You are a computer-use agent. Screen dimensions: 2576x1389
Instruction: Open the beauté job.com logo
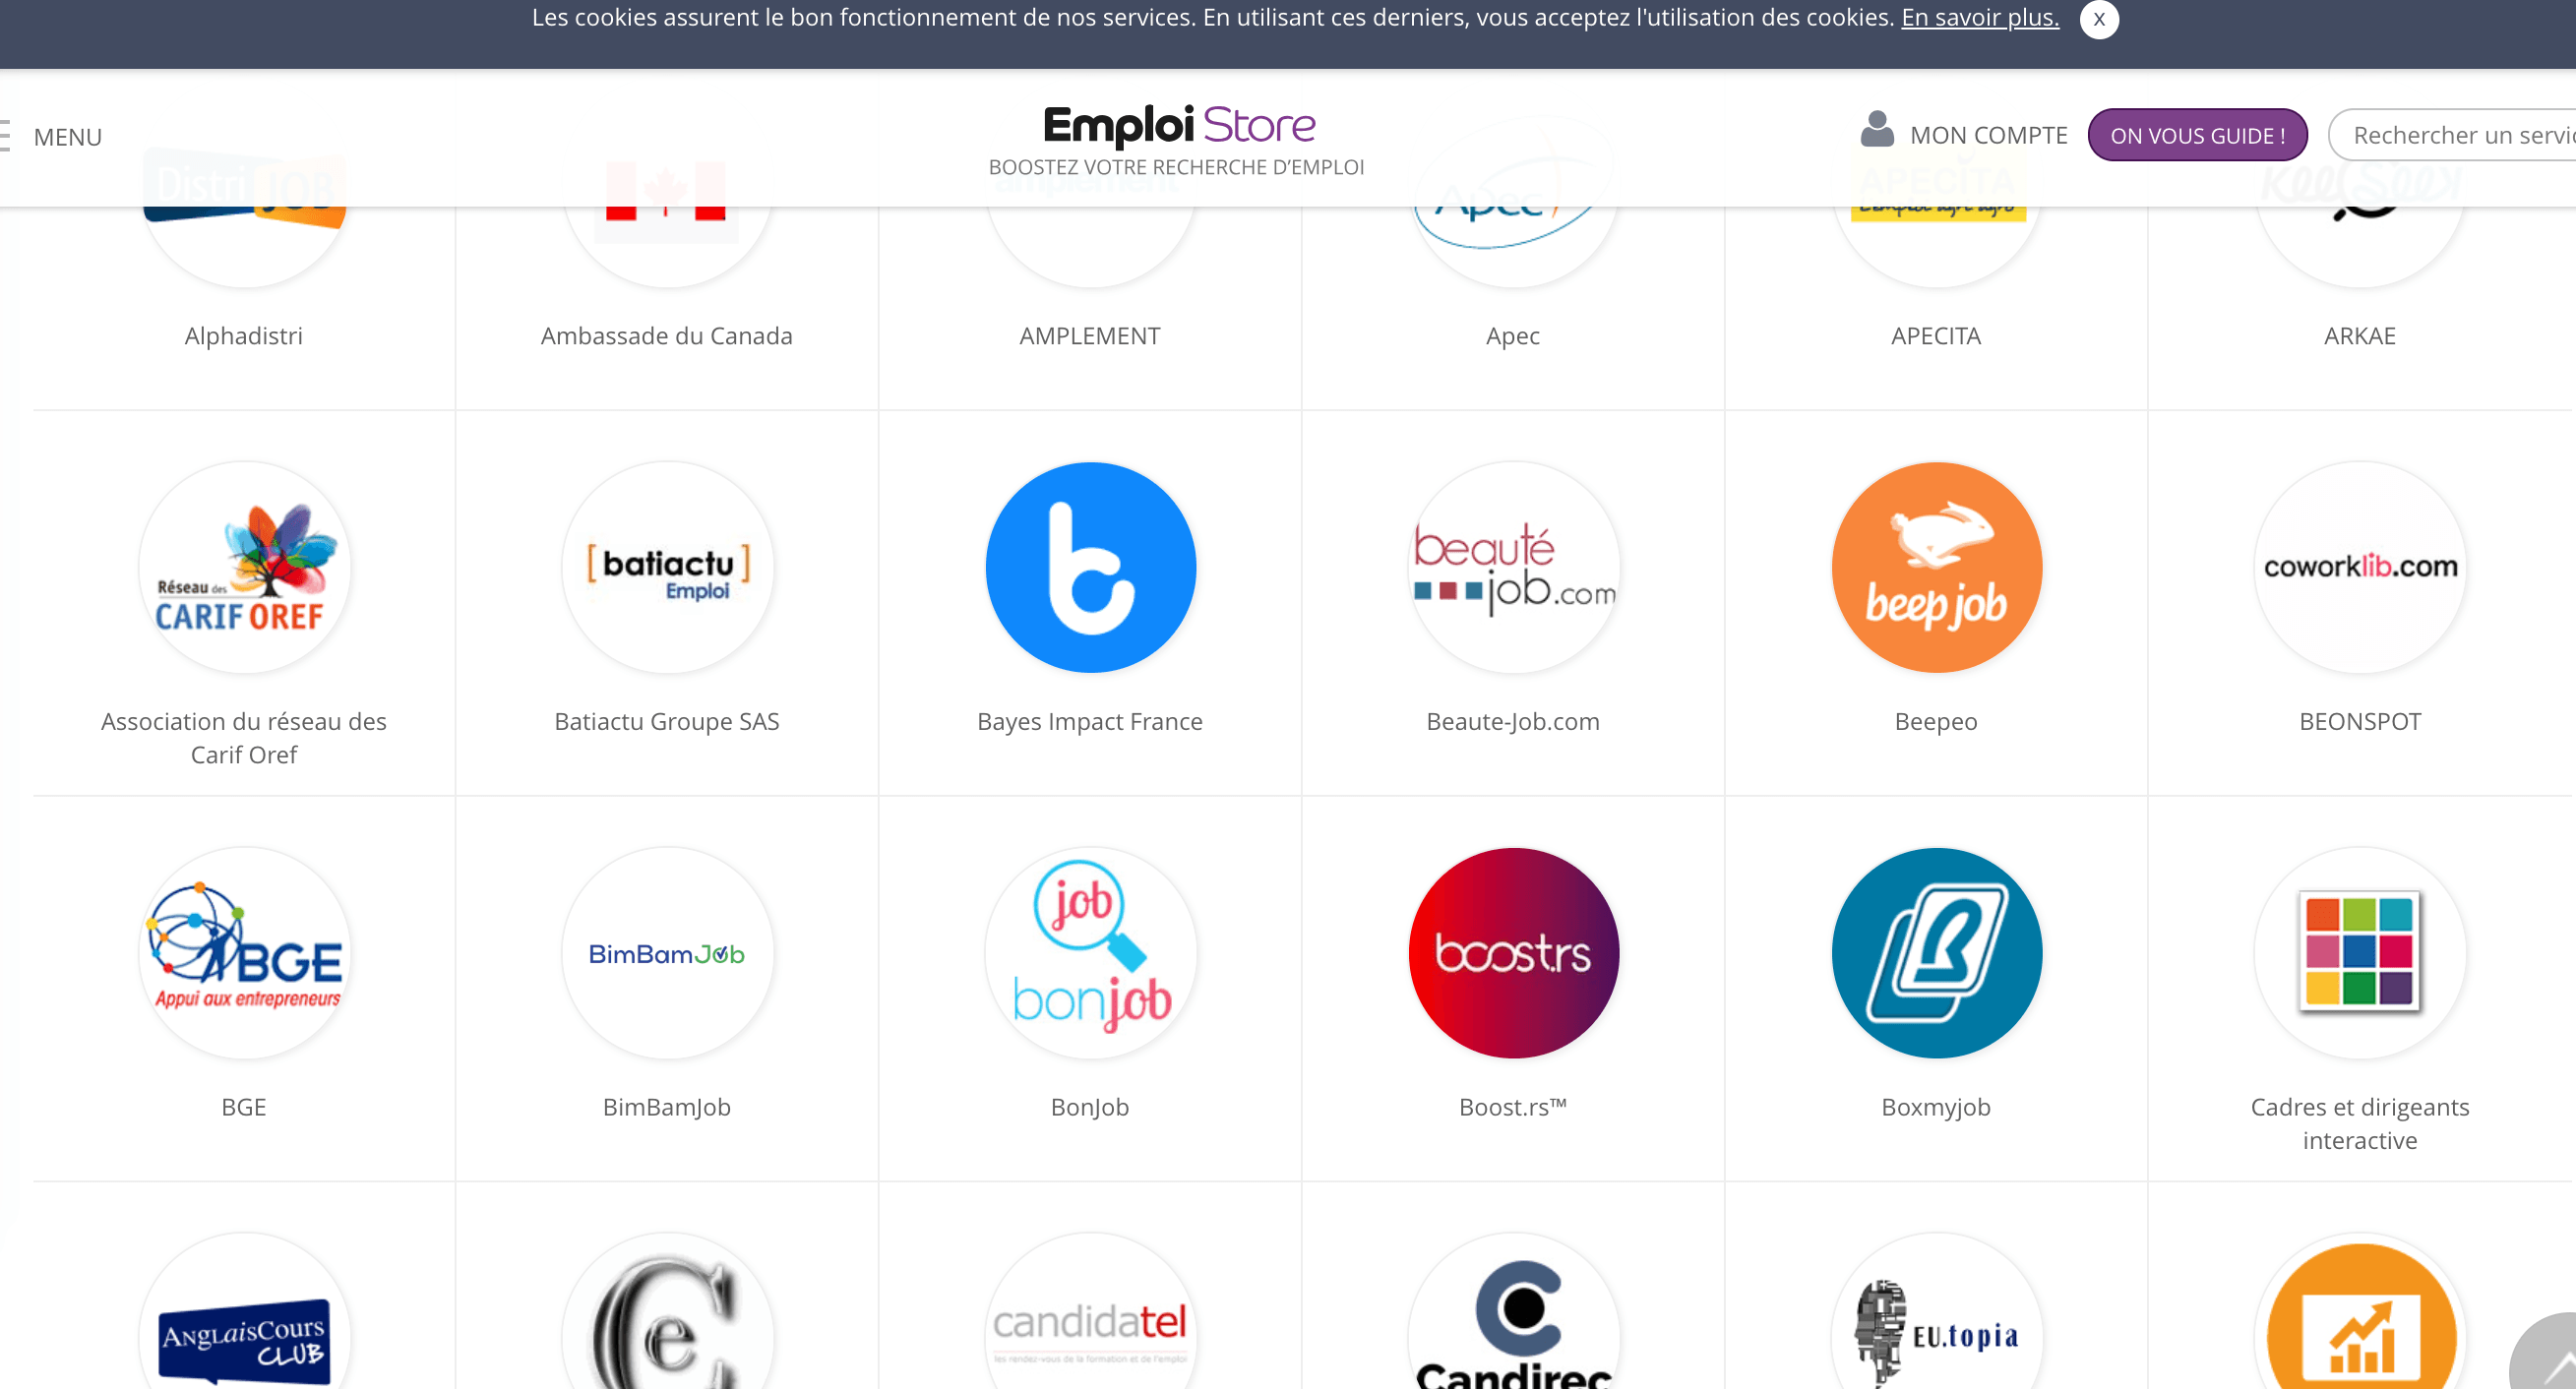click(1513, 567)
